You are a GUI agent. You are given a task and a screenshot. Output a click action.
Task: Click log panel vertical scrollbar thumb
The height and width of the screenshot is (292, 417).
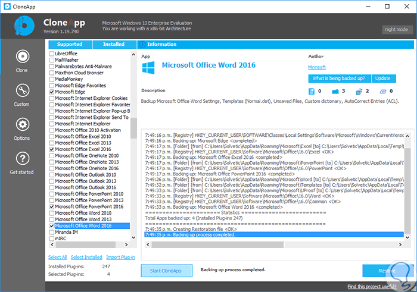pyautogui.click(x=407, y=190)
